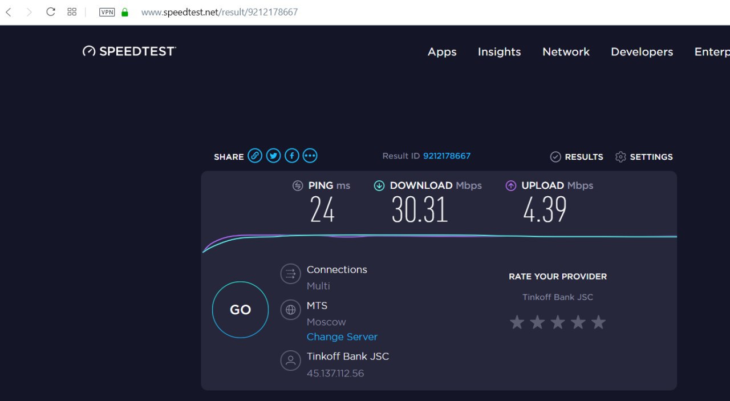Rate provider one star

coord(517,322)
